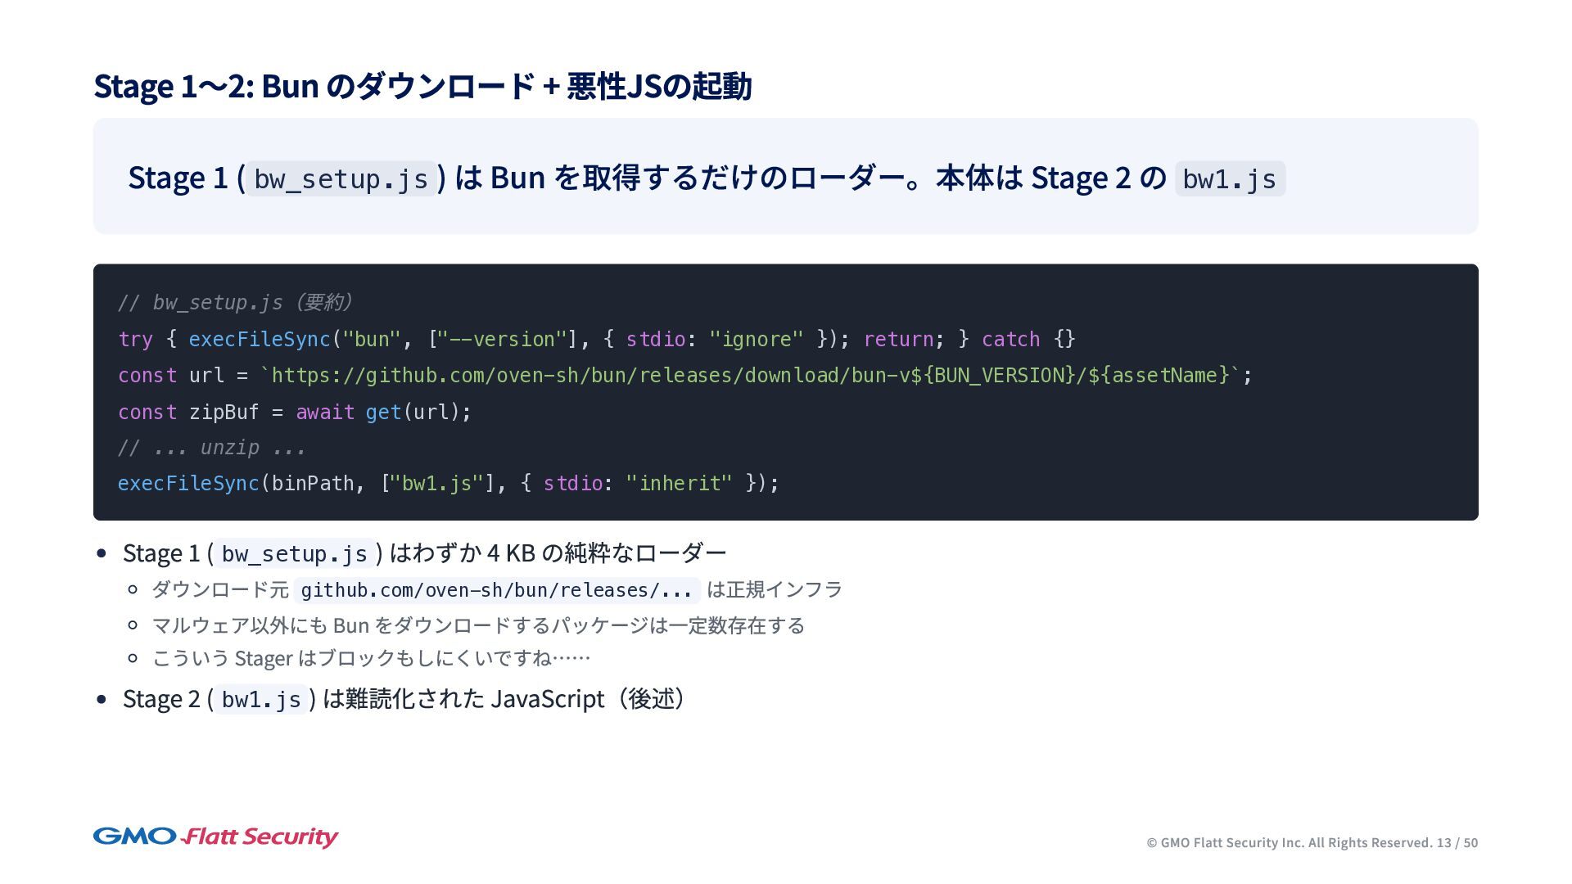Click the Stage 1 bullet about 4 KB loader
Image resolution: width=1572 pixels, height=884 pixels.
pos(424,553)
